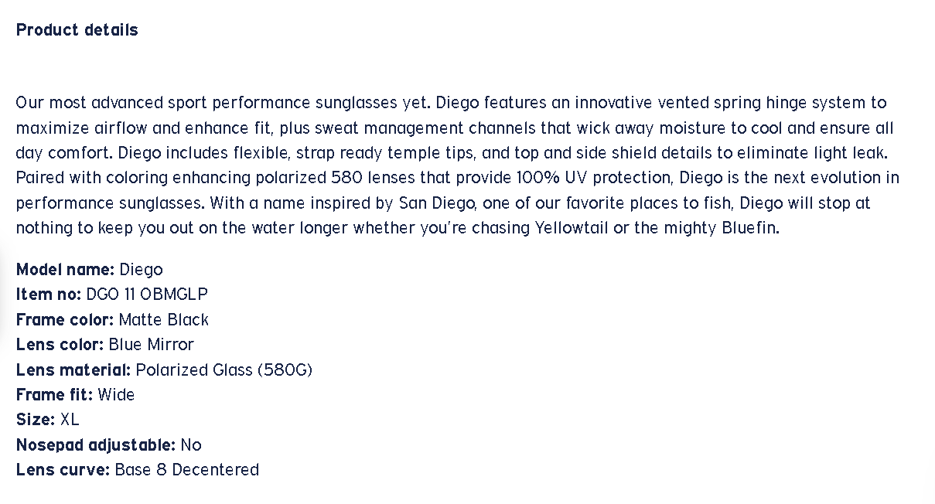This screenshot has height=504, width=935.
Task: Select the Blue Mirror lens color value
Action: click(x=152, y=345)
